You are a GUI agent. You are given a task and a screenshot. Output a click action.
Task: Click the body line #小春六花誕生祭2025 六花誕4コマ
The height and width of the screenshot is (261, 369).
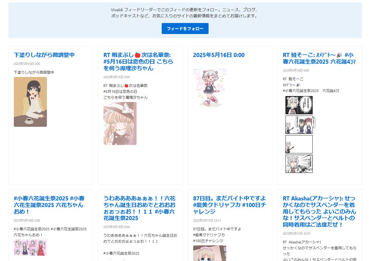pos(311,91)
